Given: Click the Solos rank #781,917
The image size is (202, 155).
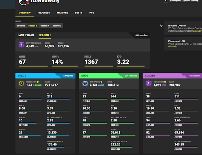Looking at the screenshot, I should tap(51, 85).
